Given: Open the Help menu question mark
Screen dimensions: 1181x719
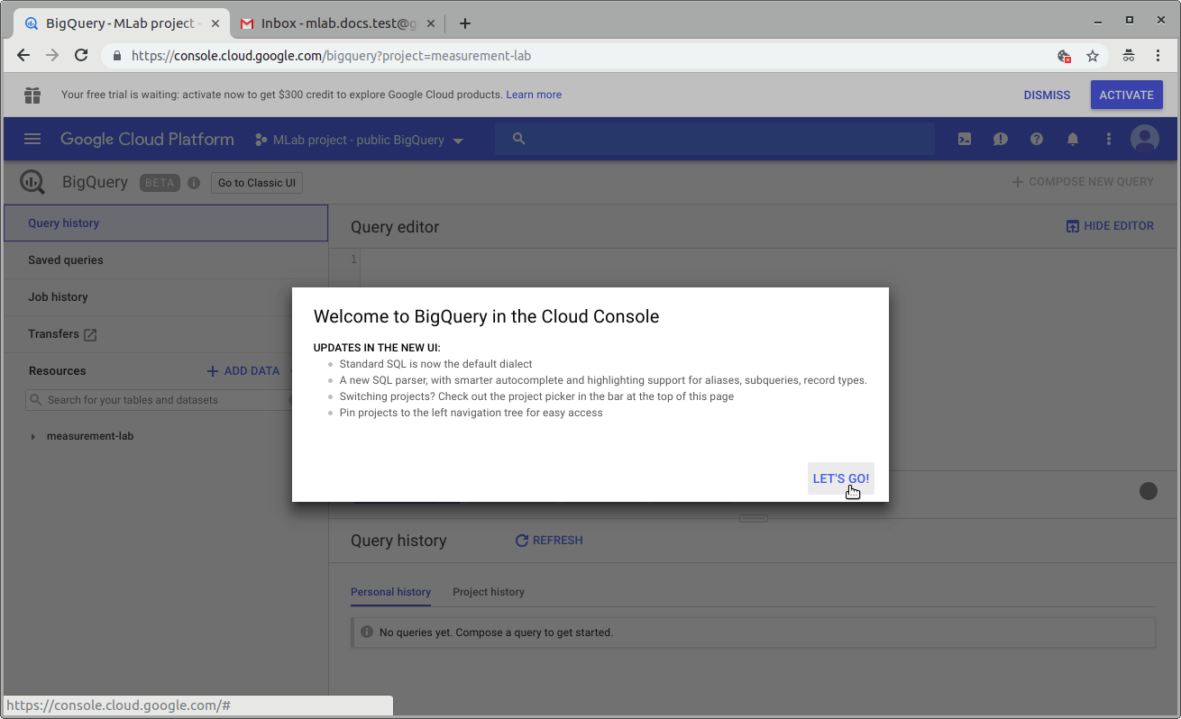Looking at the screenshot, I should click(1037, 139).
